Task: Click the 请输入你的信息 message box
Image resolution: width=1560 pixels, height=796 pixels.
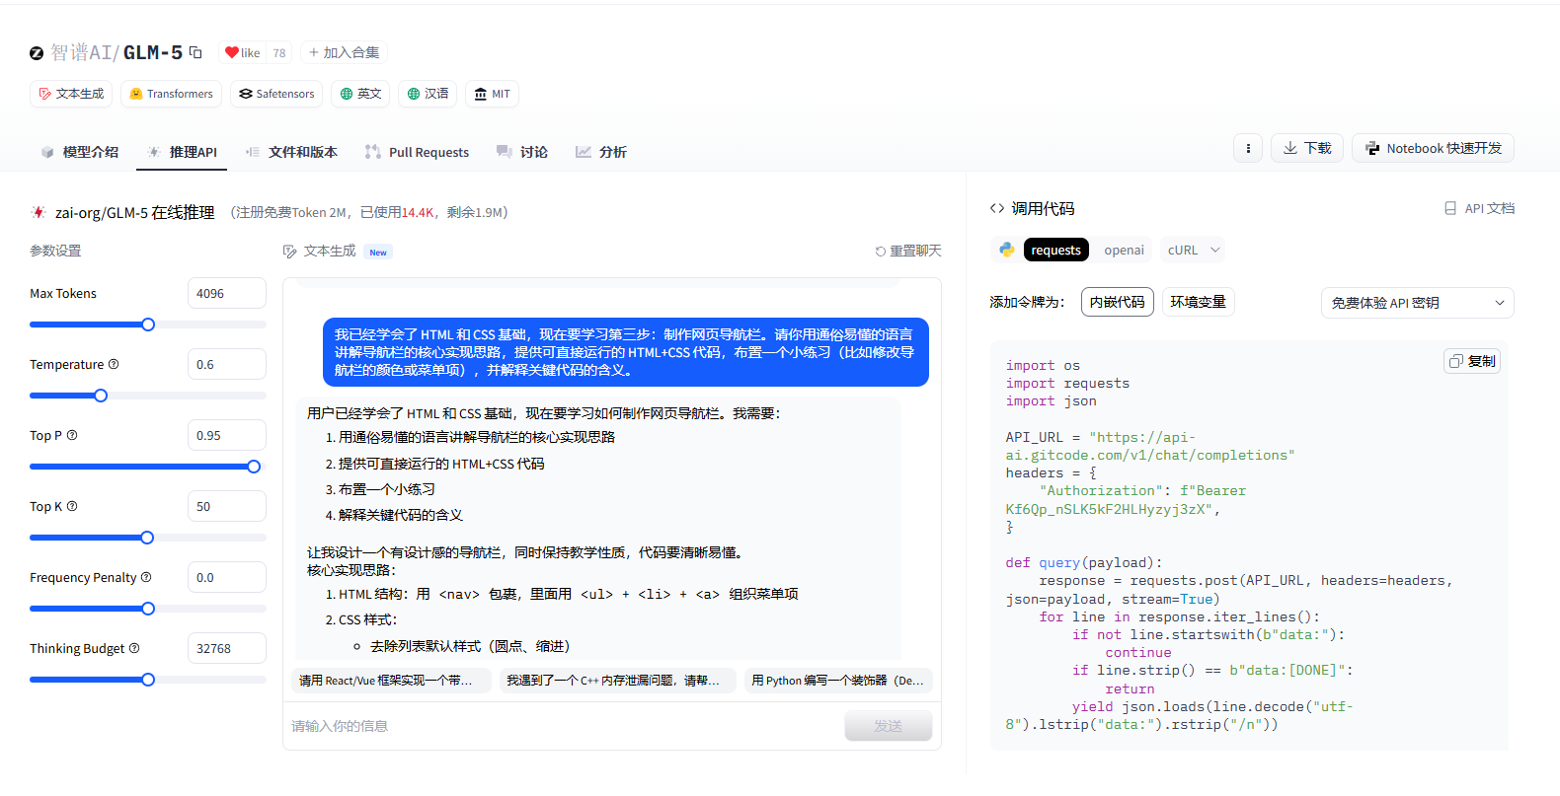Action: pos(563,726)
